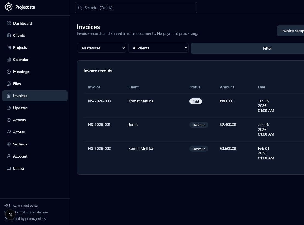304x225 pixels.
Task: Click the Invoice records heading
Action: click(x=98, y=71)
